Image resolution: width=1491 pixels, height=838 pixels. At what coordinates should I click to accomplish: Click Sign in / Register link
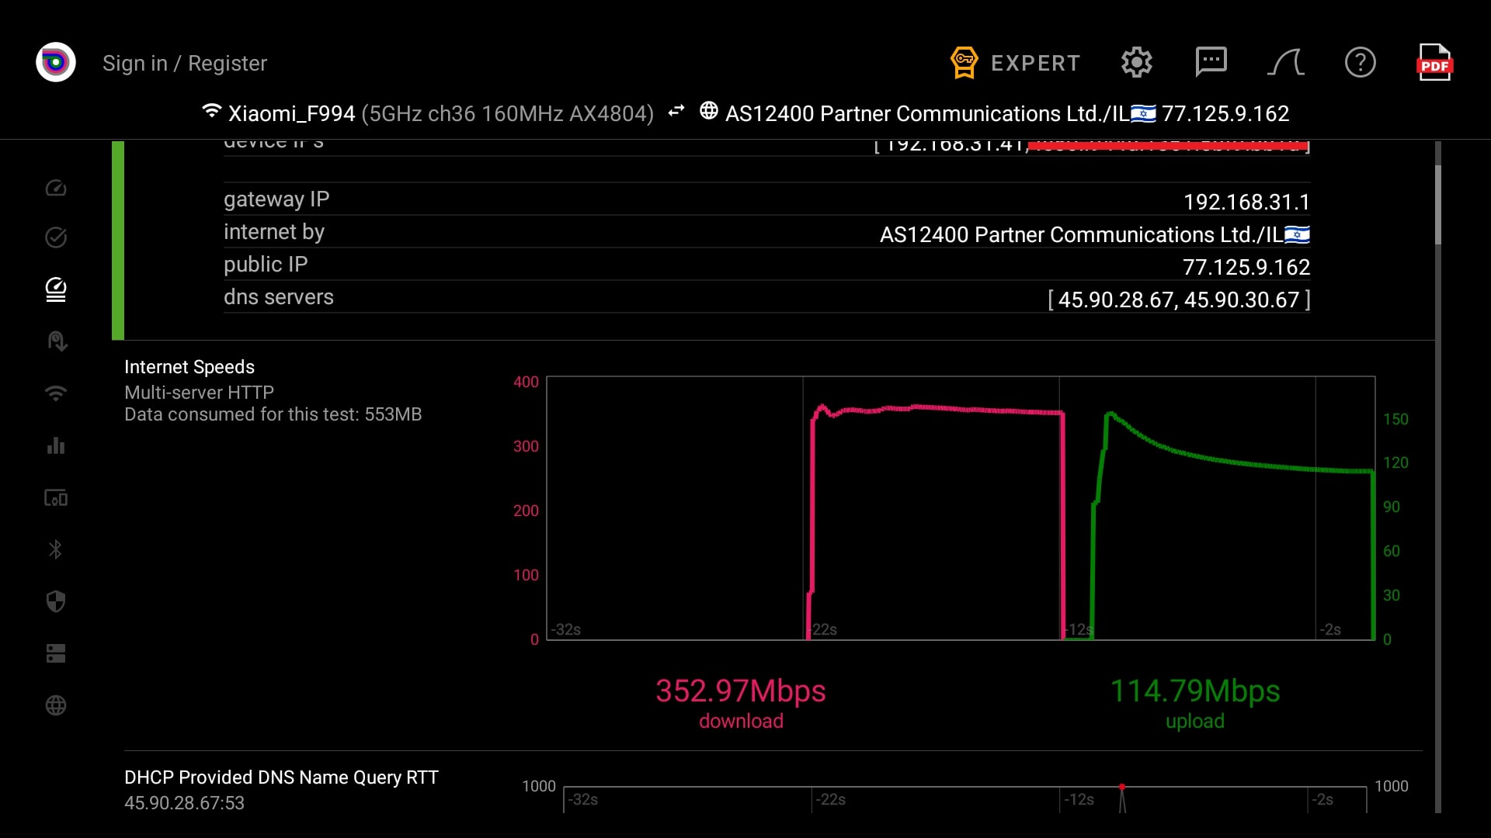[x=185, y=63]
